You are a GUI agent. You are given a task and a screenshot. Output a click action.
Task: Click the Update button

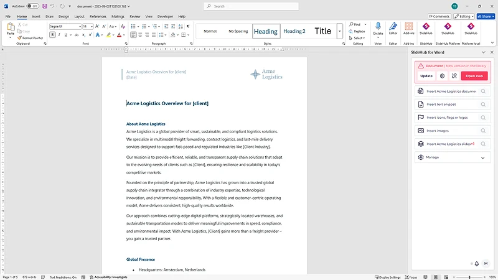click(x=426, y=76)
